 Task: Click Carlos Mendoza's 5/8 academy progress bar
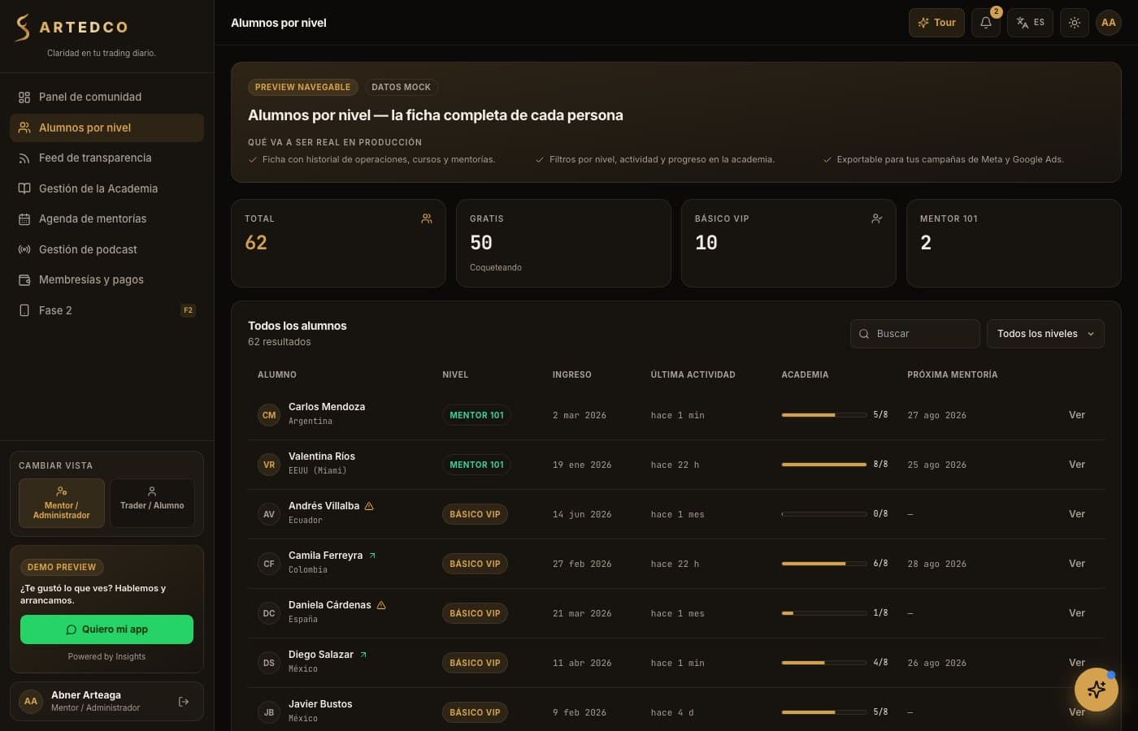click(823, 415)
